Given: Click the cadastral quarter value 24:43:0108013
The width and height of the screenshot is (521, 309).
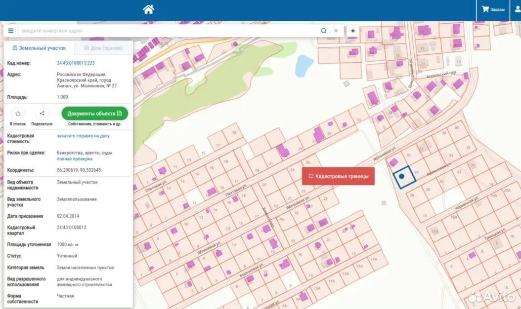Looking at the screenshot, I should 72,228.
